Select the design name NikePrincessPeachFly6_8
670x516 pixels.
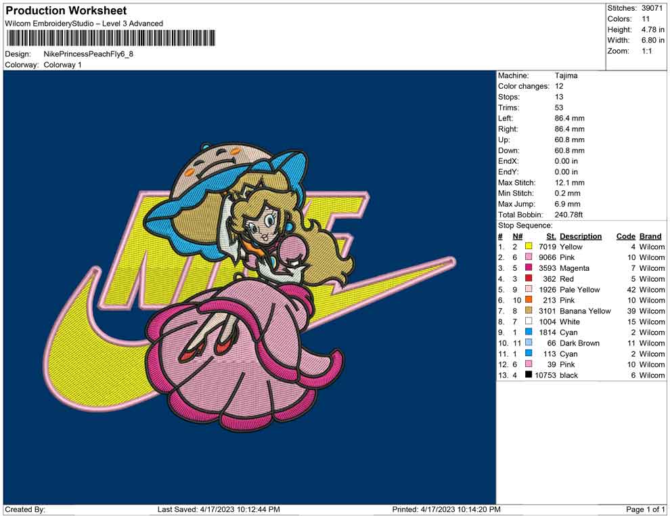click(89, 54)
